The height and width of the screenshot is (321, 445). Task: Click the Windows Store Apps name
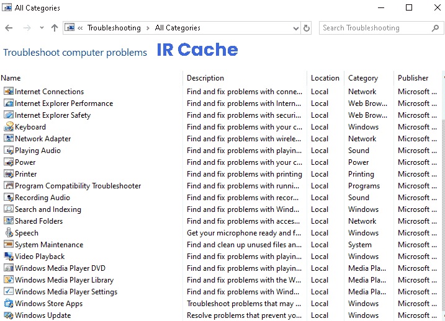click(49, 304)
